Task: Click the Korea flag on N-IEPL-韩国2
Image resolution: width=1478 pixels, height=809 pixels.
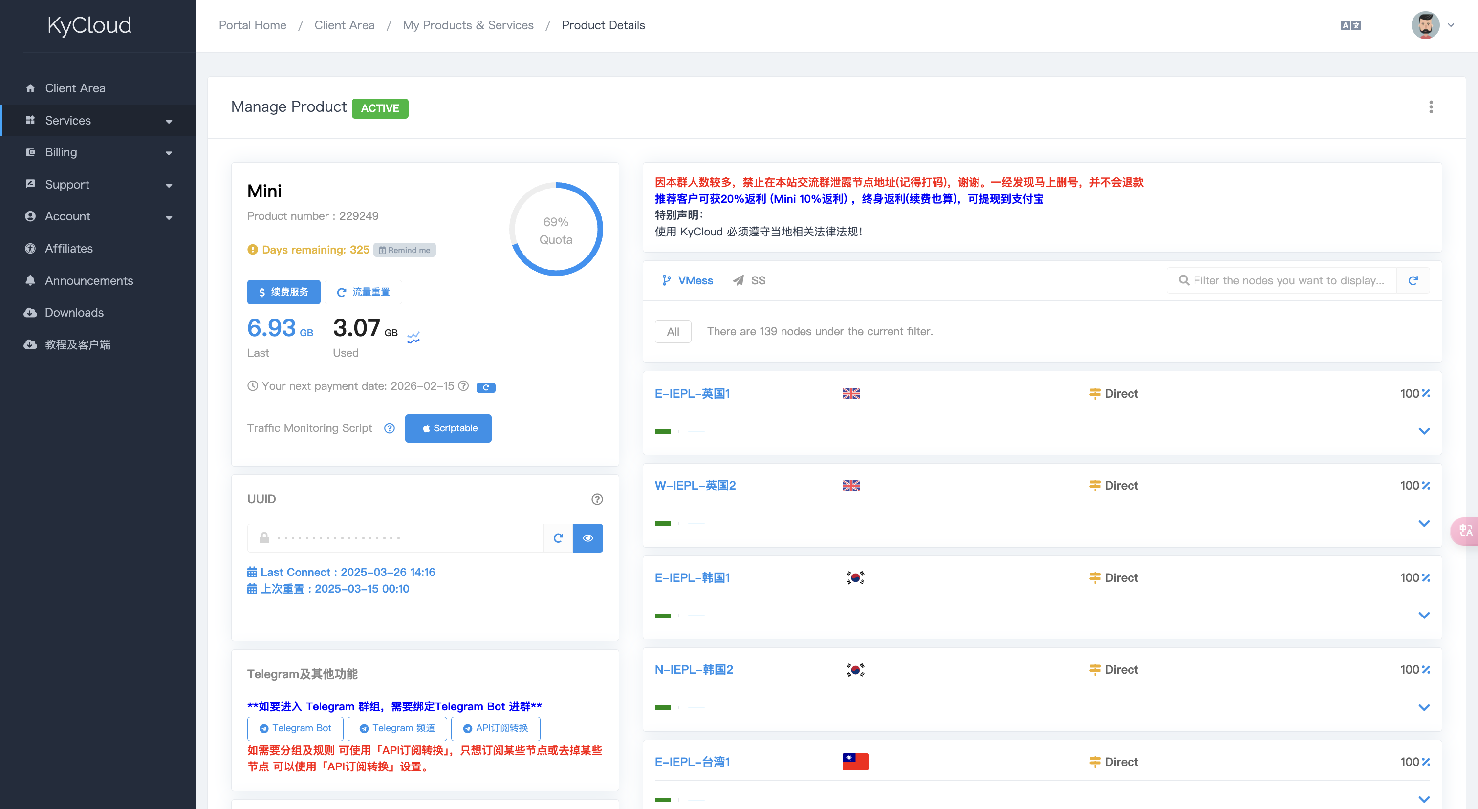Action: 855,670
